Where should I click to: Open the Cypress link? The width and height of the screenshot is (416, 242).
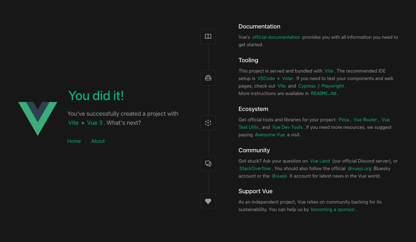pyautogui.click(x=307, y=86)
